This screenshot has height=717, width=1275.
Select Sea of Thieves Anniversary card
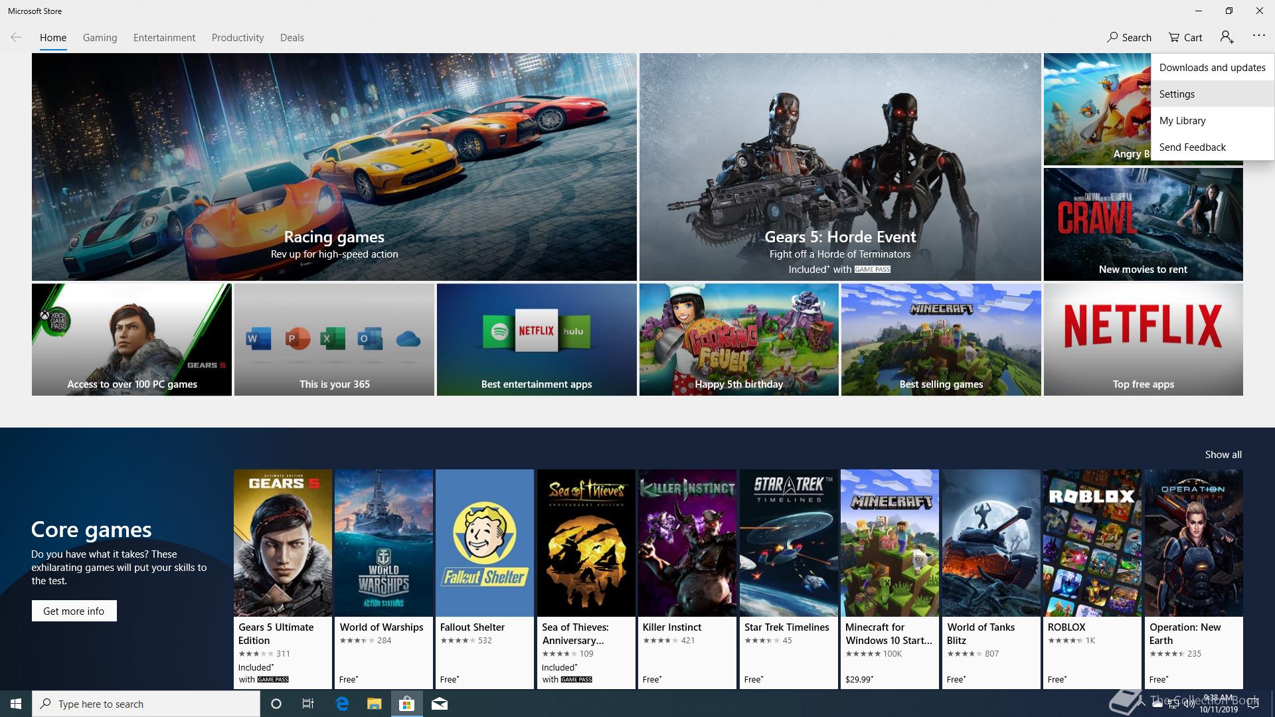coord(586,579)
